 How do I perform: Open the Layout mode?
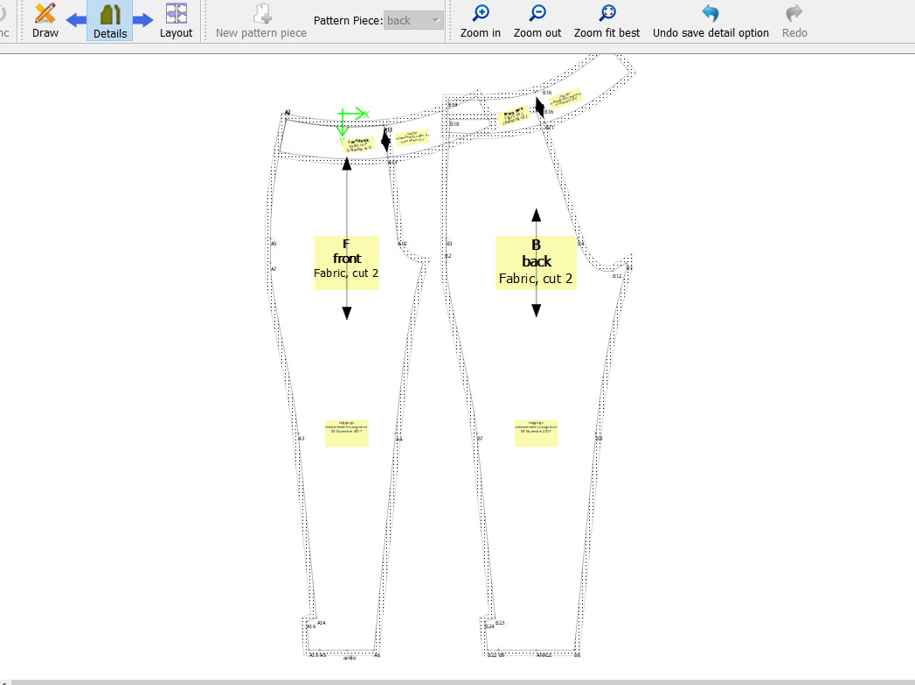coord(176,20)
